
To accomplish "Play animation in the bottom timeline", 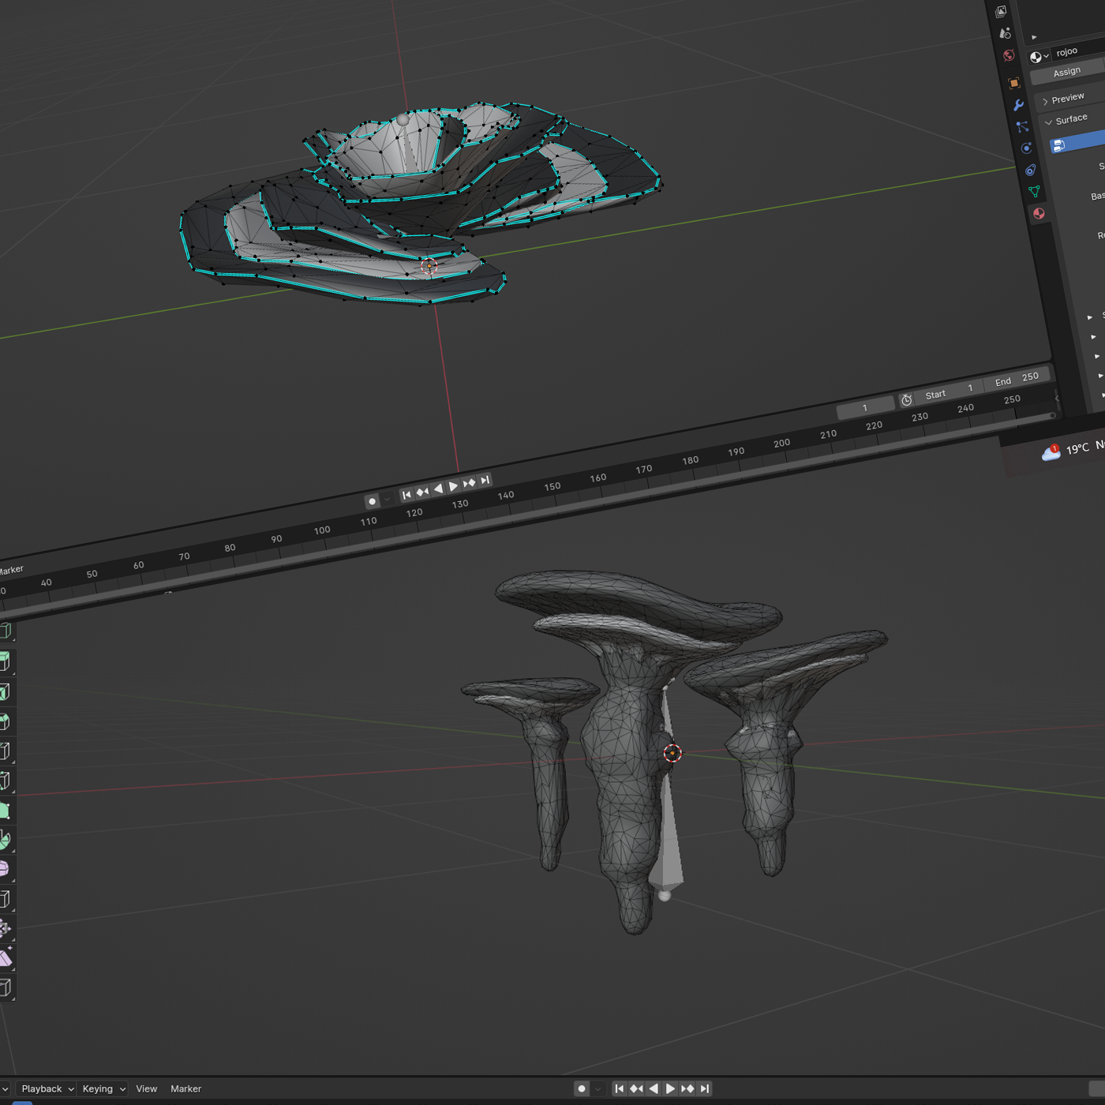I will (x=670, y=1088).
